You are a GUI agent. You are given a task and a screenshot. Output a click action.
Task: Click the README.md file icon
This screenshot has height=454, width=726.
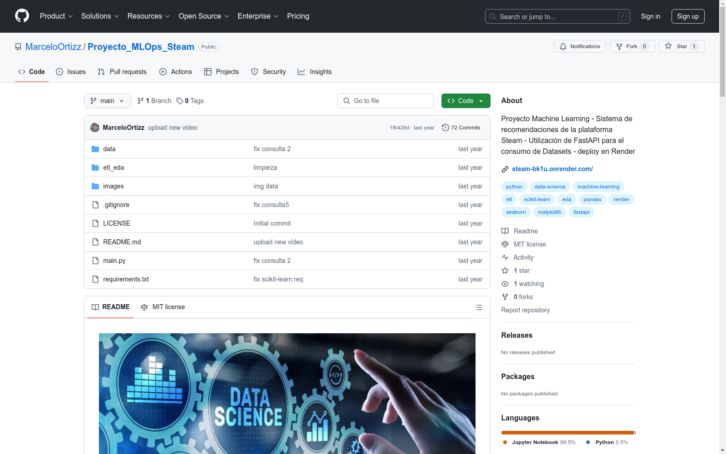pos(95,242)
